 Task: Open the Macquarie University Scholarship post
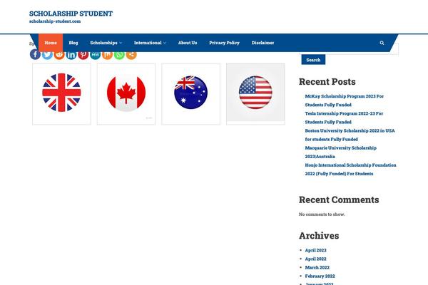pos(341,152)
